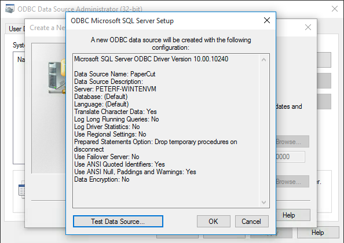This screenshot has height=243, width=344.
Task: Switch to the User DSN tab
Action: 15,29
